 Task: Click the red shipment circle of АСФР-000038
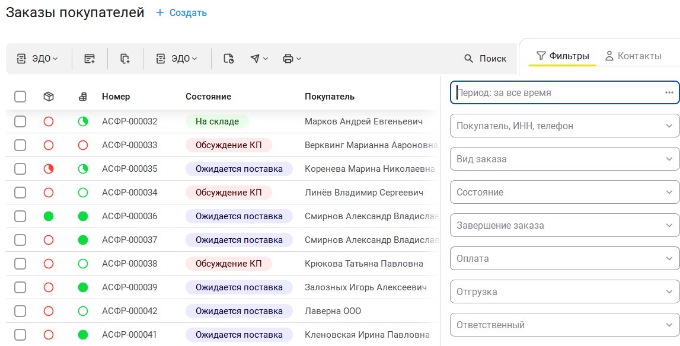(49, 264)
